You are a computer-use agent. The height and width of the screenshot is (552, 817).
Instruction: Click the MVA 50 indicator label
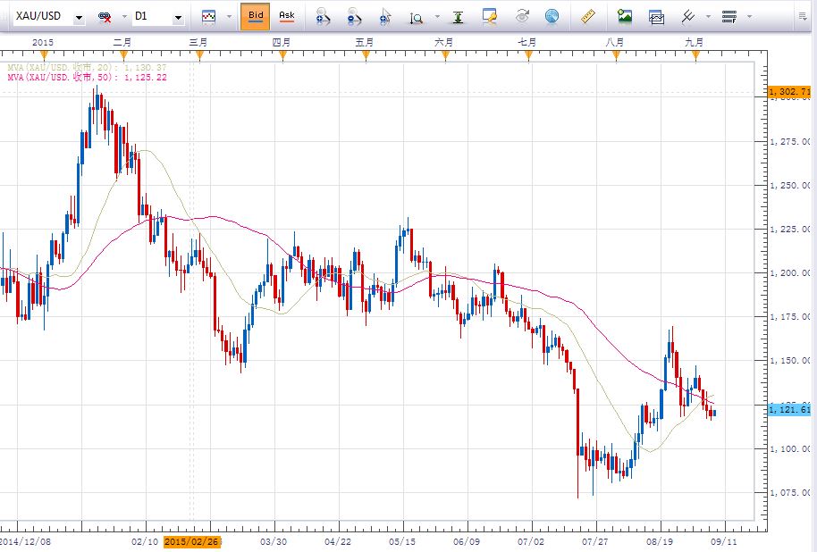pos(87,78)
